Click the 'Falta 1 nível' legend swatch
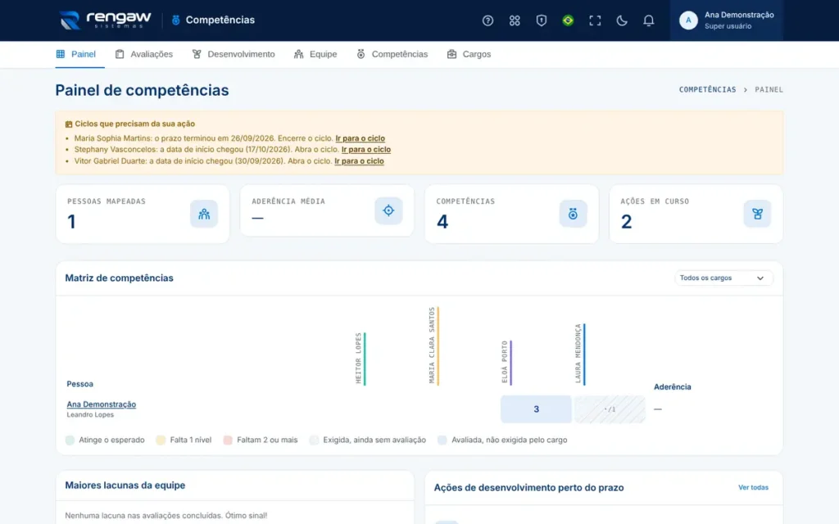839x524 pixels. coord(161,440)
